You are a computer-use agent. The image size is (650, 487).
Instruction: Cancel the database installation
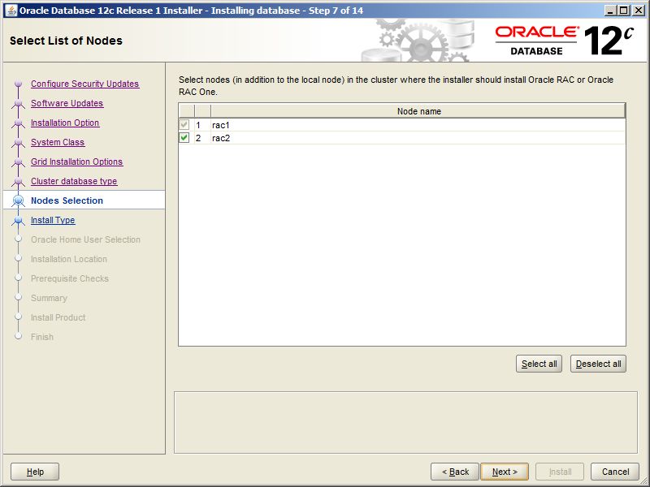point(615,472)
